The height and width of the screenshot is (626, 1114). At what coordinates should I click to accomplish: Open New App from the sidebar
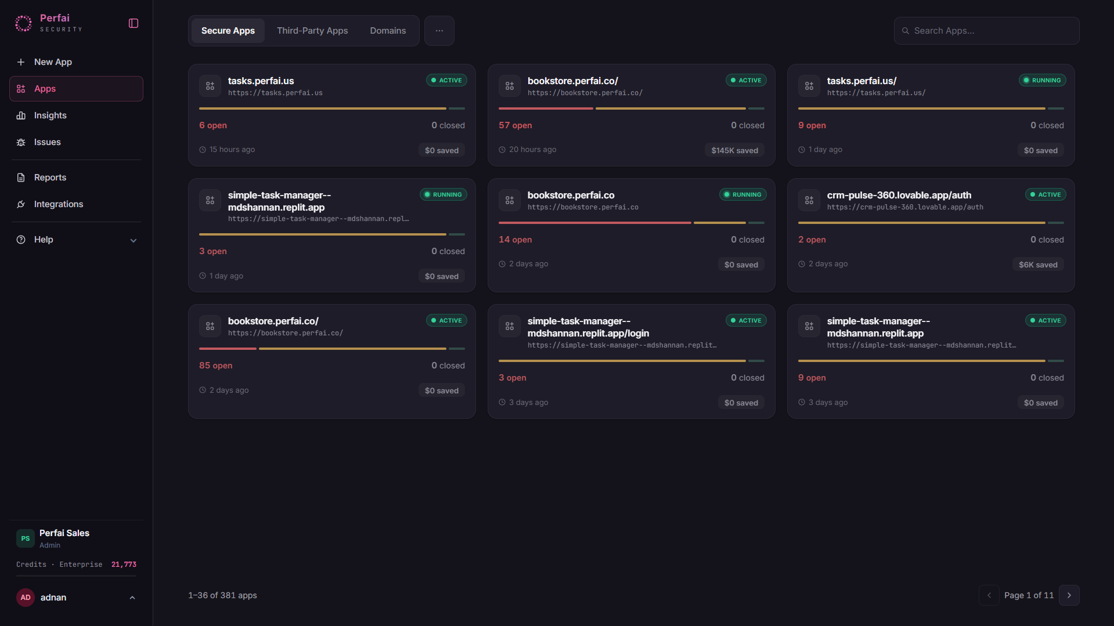pos(76,62)
